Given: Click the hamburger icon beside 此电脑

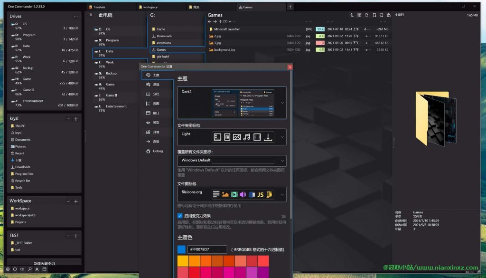Looking at the screenshot, I should [x=90, y=15].
